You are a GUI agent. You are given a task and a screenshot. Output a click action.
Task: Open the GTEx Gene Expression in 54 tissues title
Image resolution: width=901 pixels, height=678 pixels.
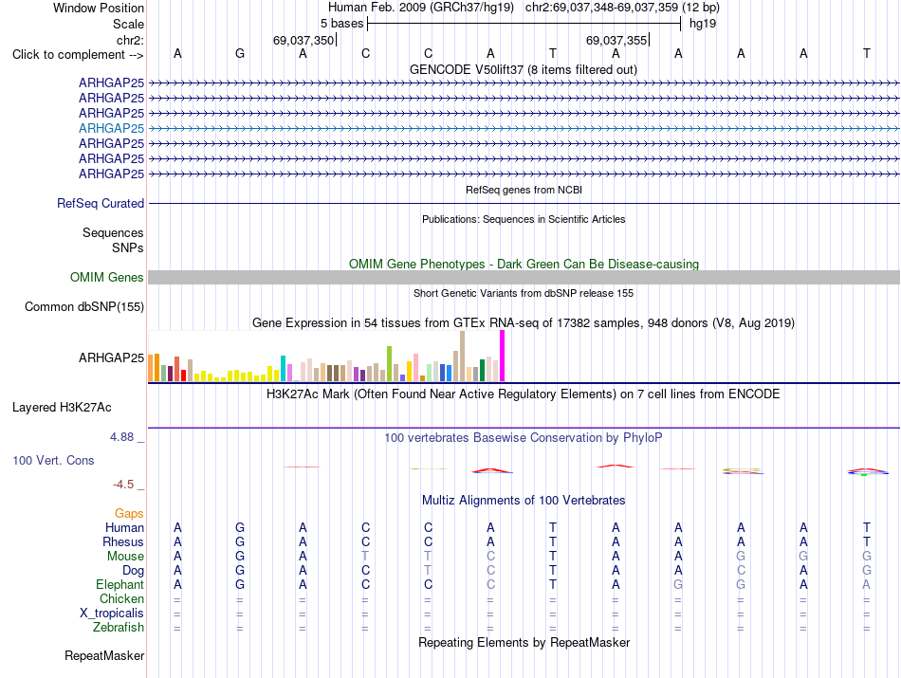524,323
